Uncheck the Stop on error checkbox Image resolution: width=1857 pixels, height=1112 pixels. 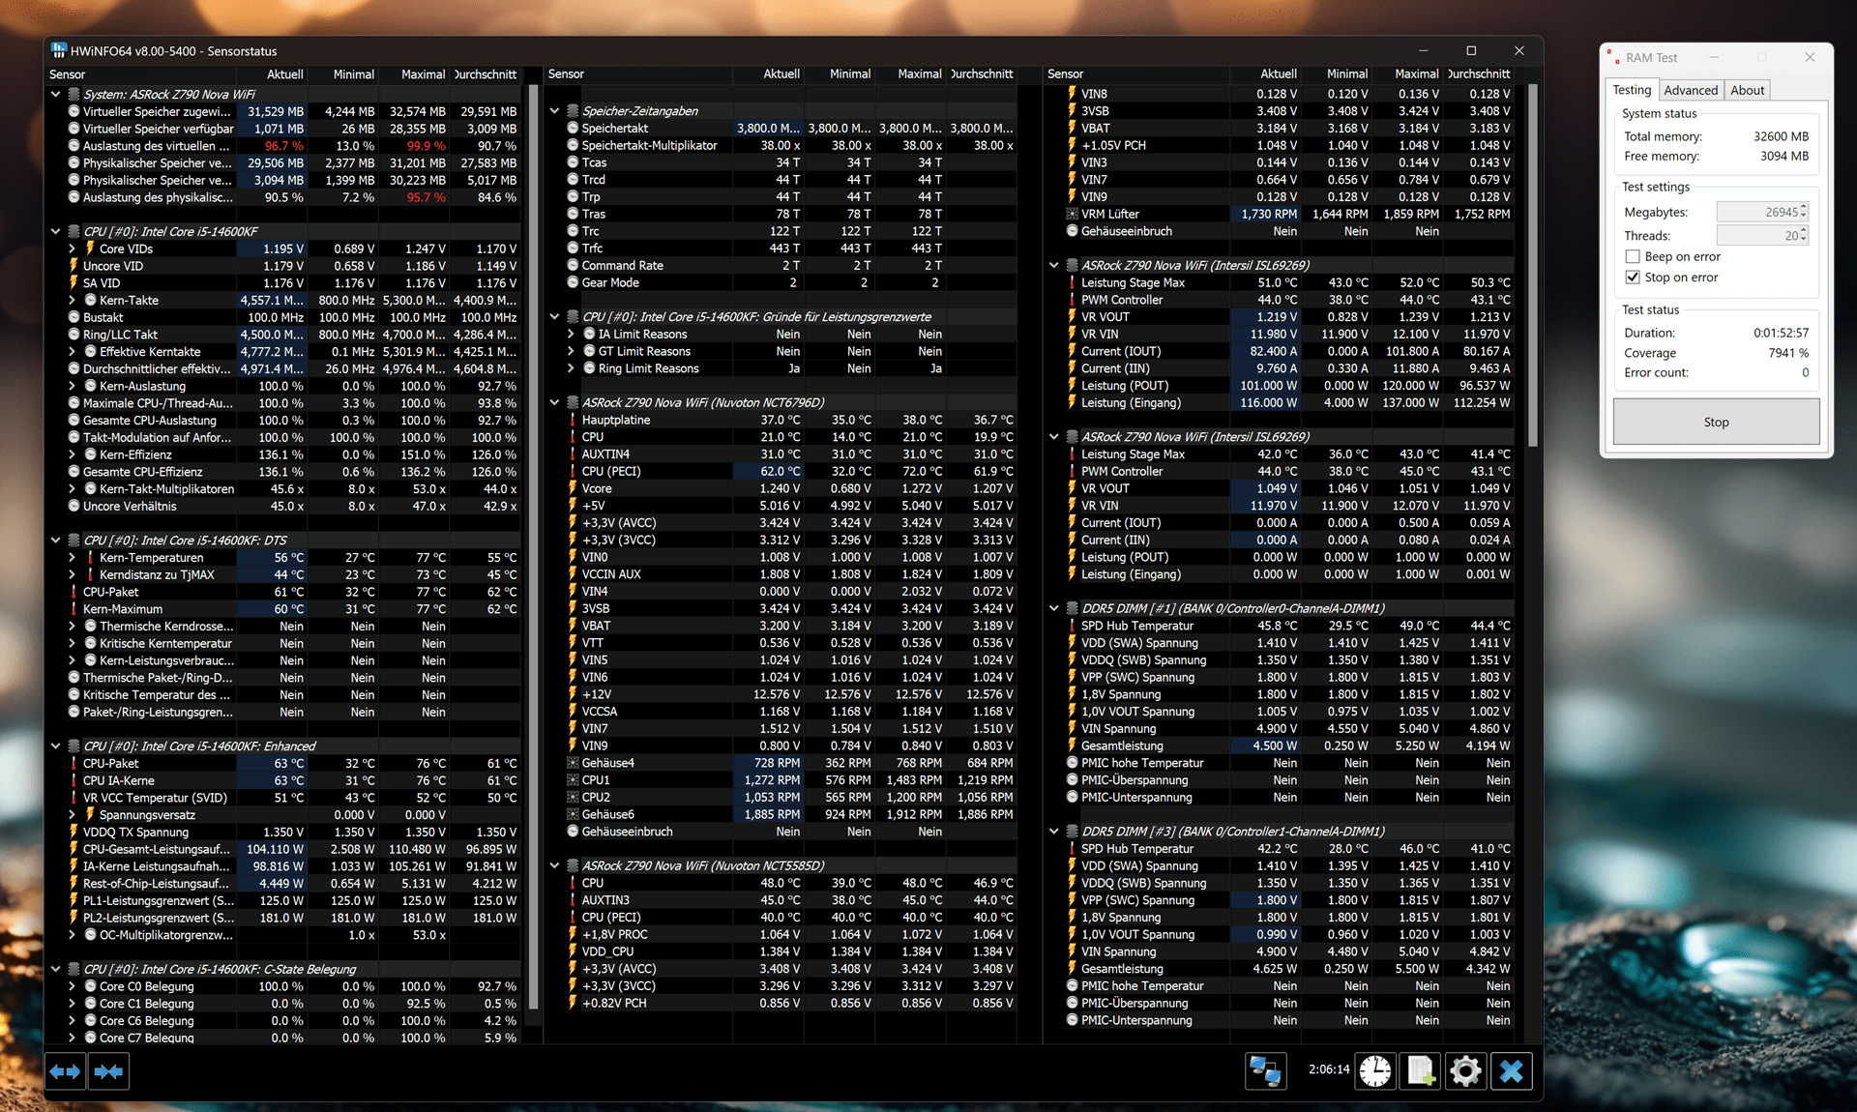[1633, 278]
